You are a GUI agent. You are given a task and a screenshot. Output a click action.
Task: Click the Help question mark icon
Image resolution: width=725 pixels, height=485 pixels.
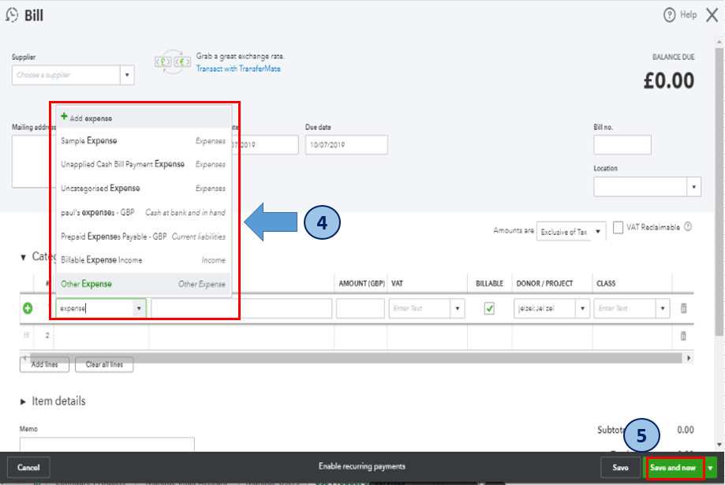(669, 15)
